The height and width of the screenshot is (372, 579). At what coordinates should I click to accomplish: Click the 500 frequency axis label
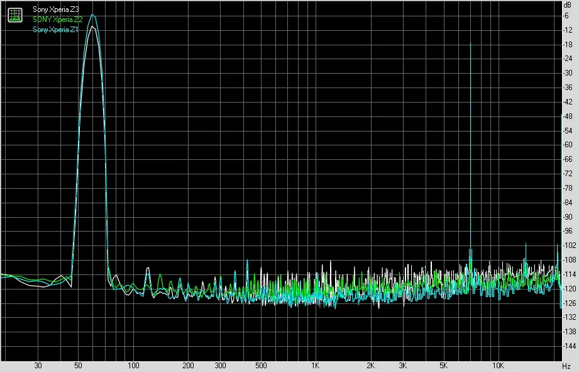[261, 366]
